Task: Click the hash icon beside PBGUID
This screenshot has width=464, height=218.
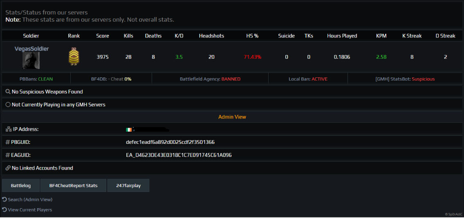Action: (x=8, y=142)
